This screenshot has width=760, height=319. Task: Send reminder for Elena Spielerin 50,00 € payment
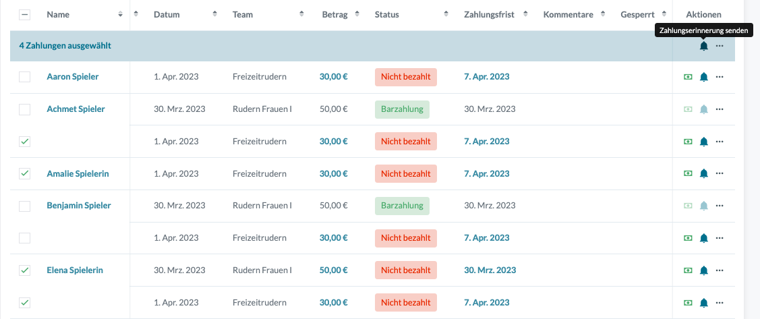pyautogui.click(x=703, y=270)
